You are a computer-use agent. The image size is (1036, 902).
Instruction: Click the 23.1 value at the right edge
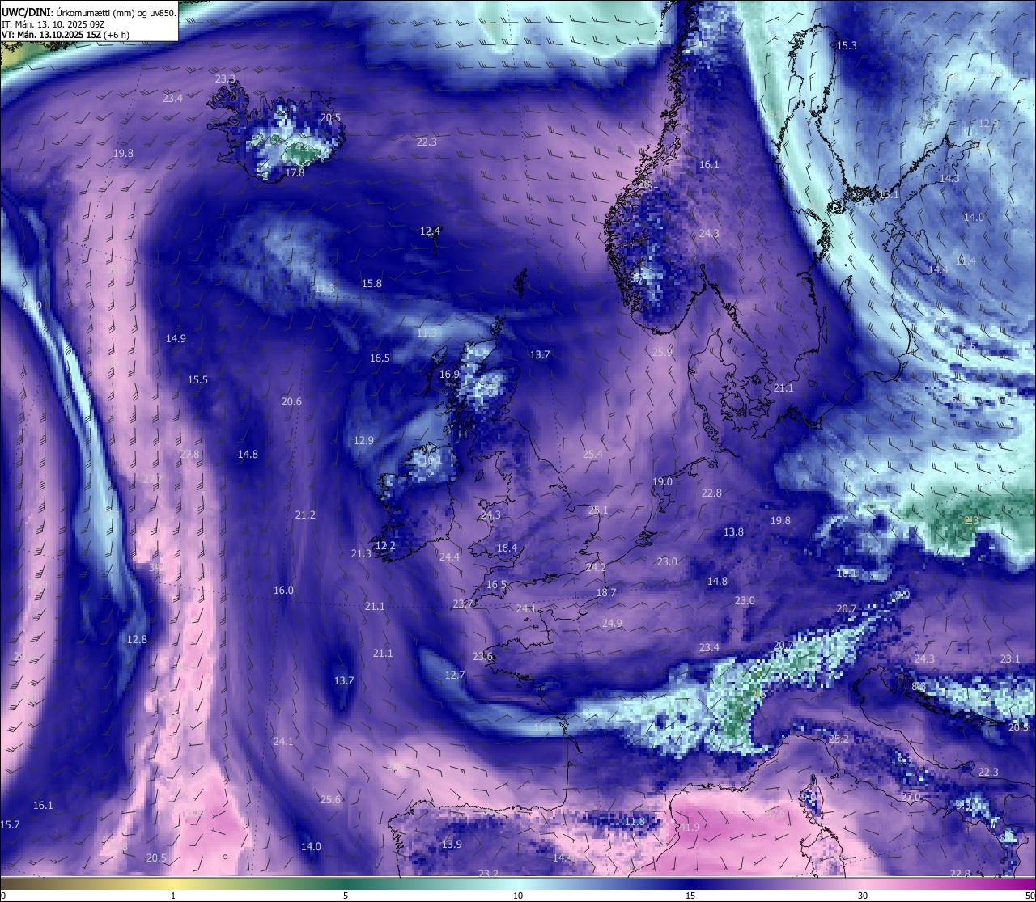(1010, 659)
